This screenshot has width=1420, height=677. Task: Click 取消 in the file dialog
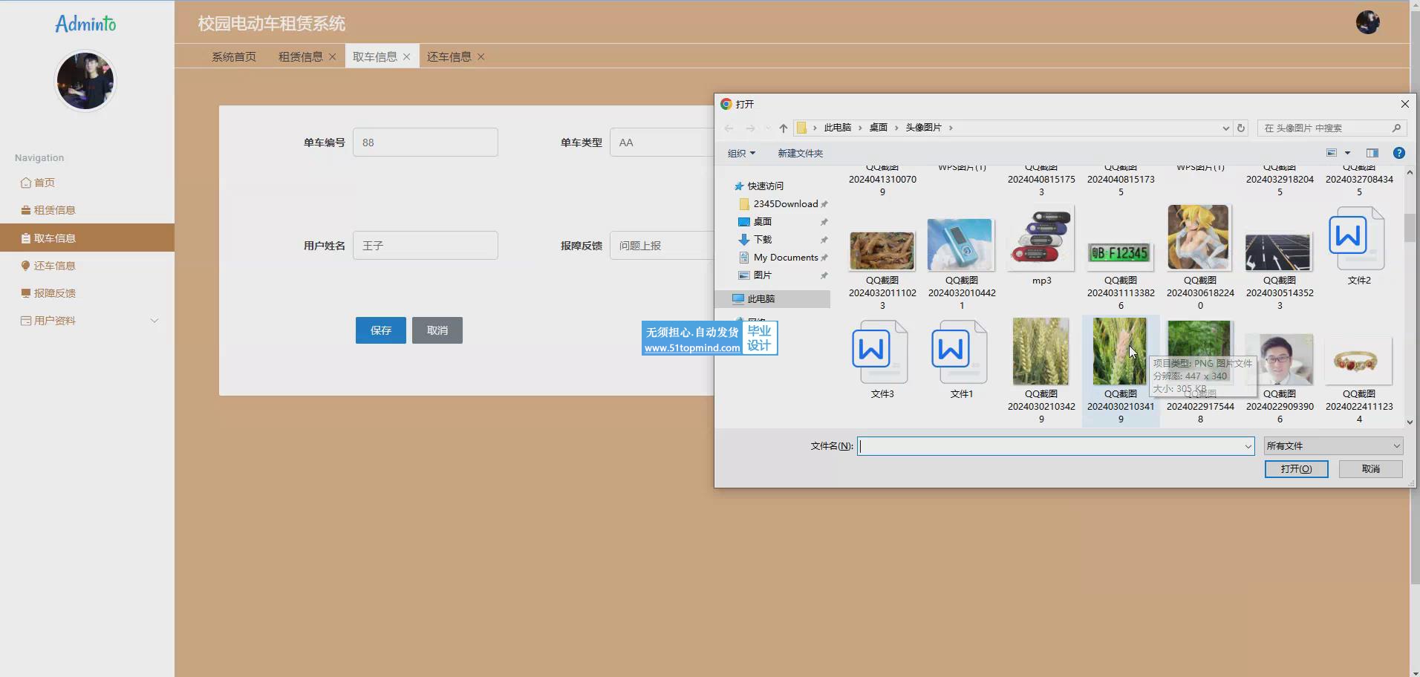tap(1370, 469)
